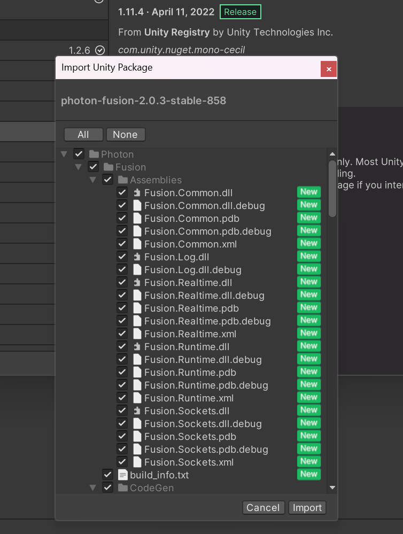Click the scroll down arrow in file list
Image resolution: width=403 pixels, height=534 pixels.
[332, 487]
